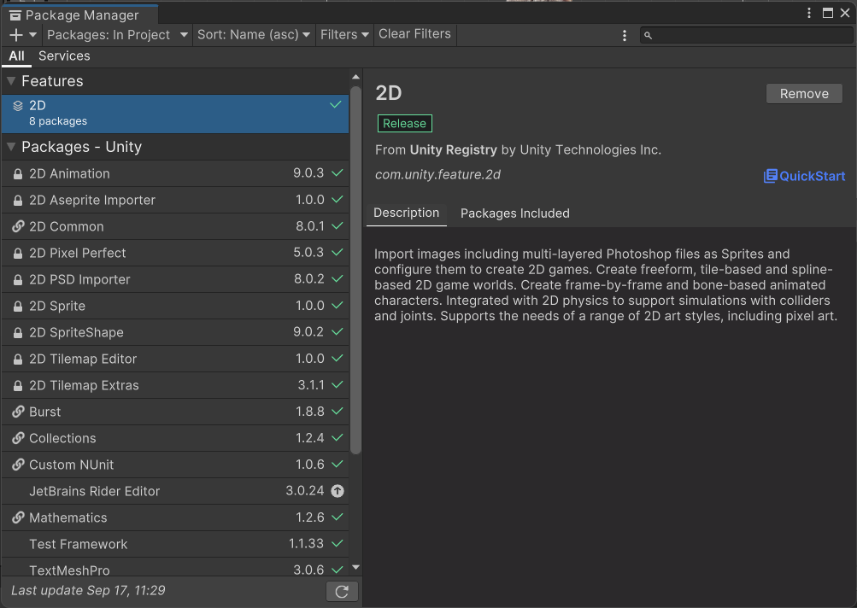Click scroll up arrow of package list
The height and width of the screenshot is (608, 857).
pyautogui.click(x=355, y=77)
